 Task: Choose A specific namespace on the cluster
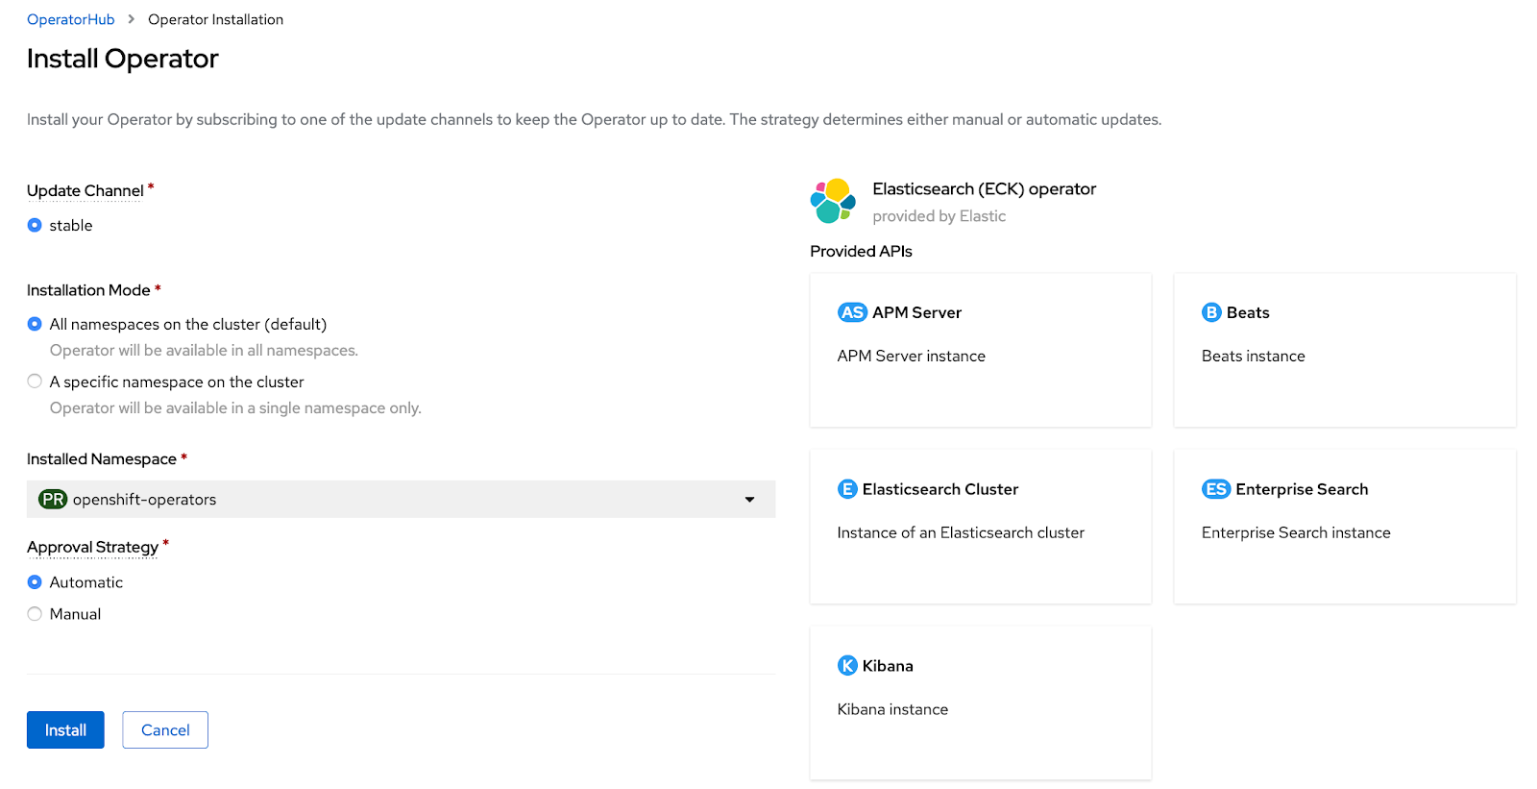coord(35,382)
